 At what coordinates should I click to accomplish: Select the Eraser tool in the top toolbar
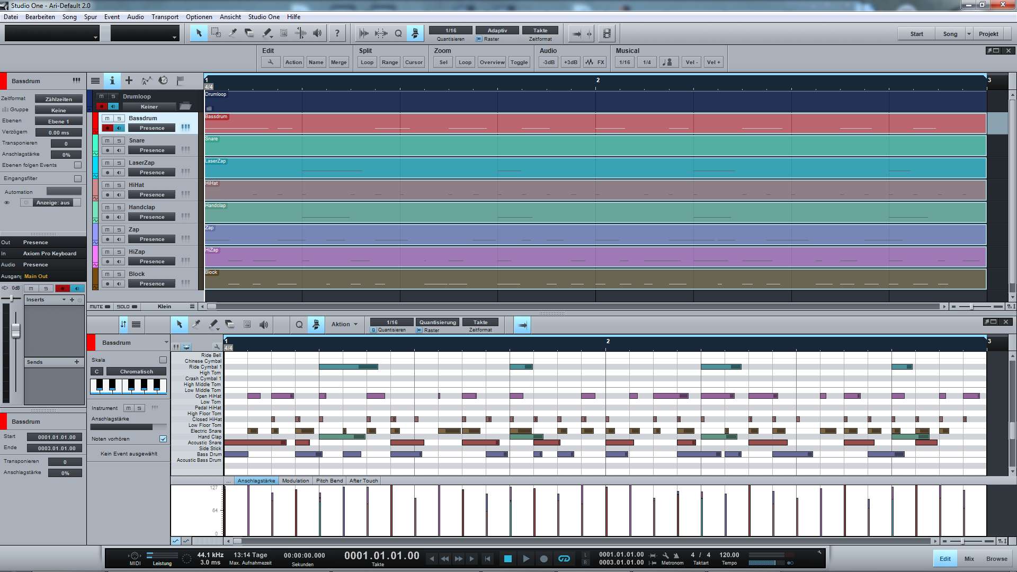click(x=249, y=33)
